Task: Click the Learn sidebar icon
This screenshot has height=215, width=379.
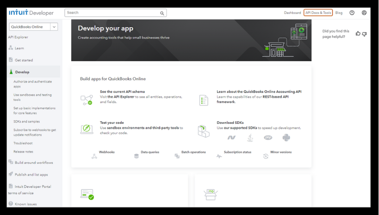Action: click(x=11, y=48)
